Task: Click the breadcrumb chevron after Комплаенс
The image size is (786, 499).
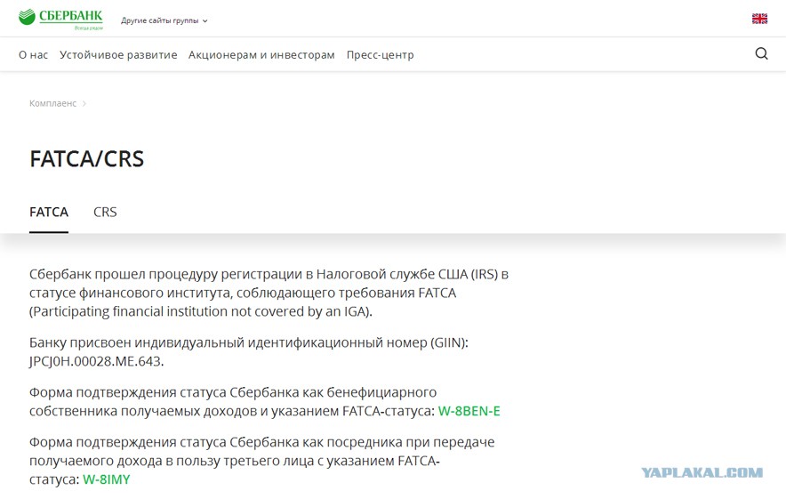Action: (84, 104)
